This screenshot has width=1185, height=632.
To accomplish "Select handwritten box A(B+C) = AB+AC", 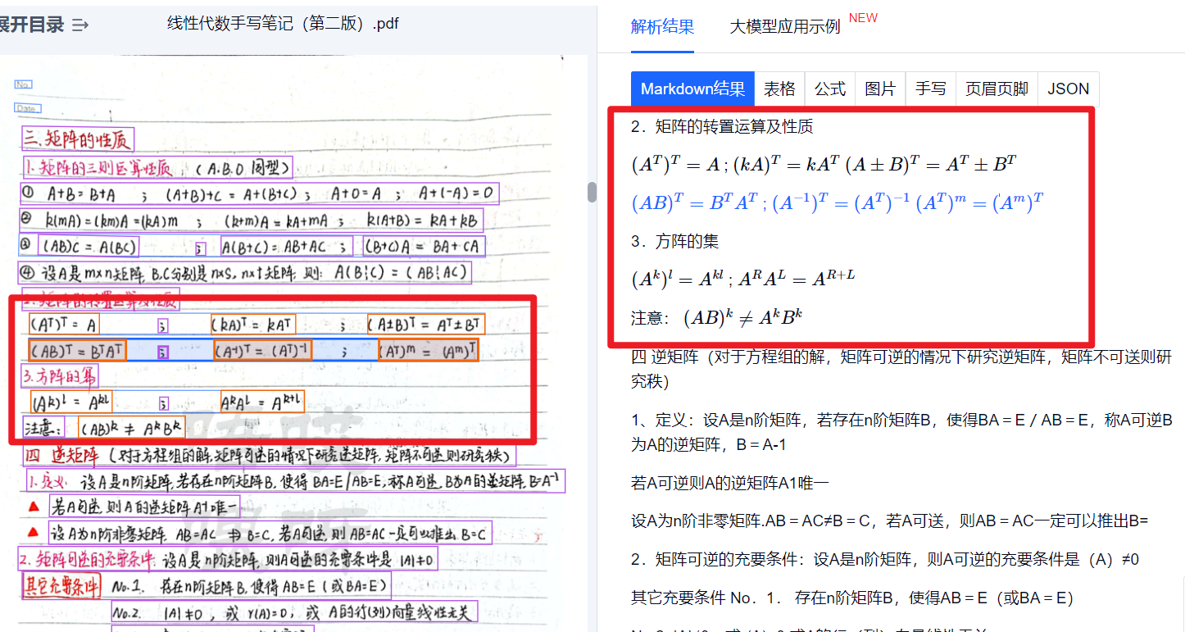I will pyautogui.click(x=287, y=246).
